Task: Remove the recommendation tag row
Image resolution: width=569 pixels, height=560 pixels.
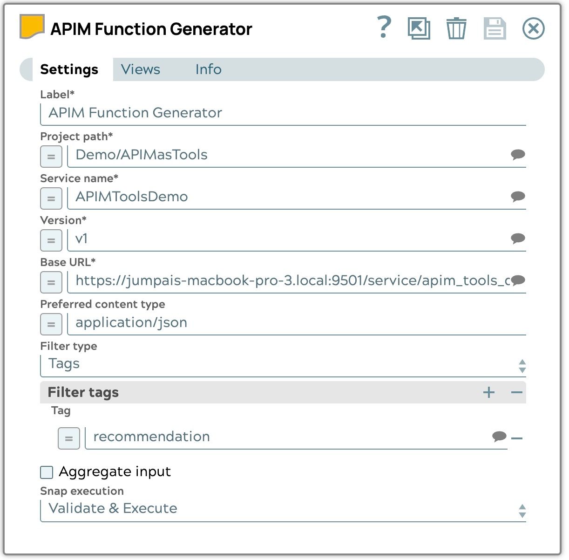Action: click(517, 438)
